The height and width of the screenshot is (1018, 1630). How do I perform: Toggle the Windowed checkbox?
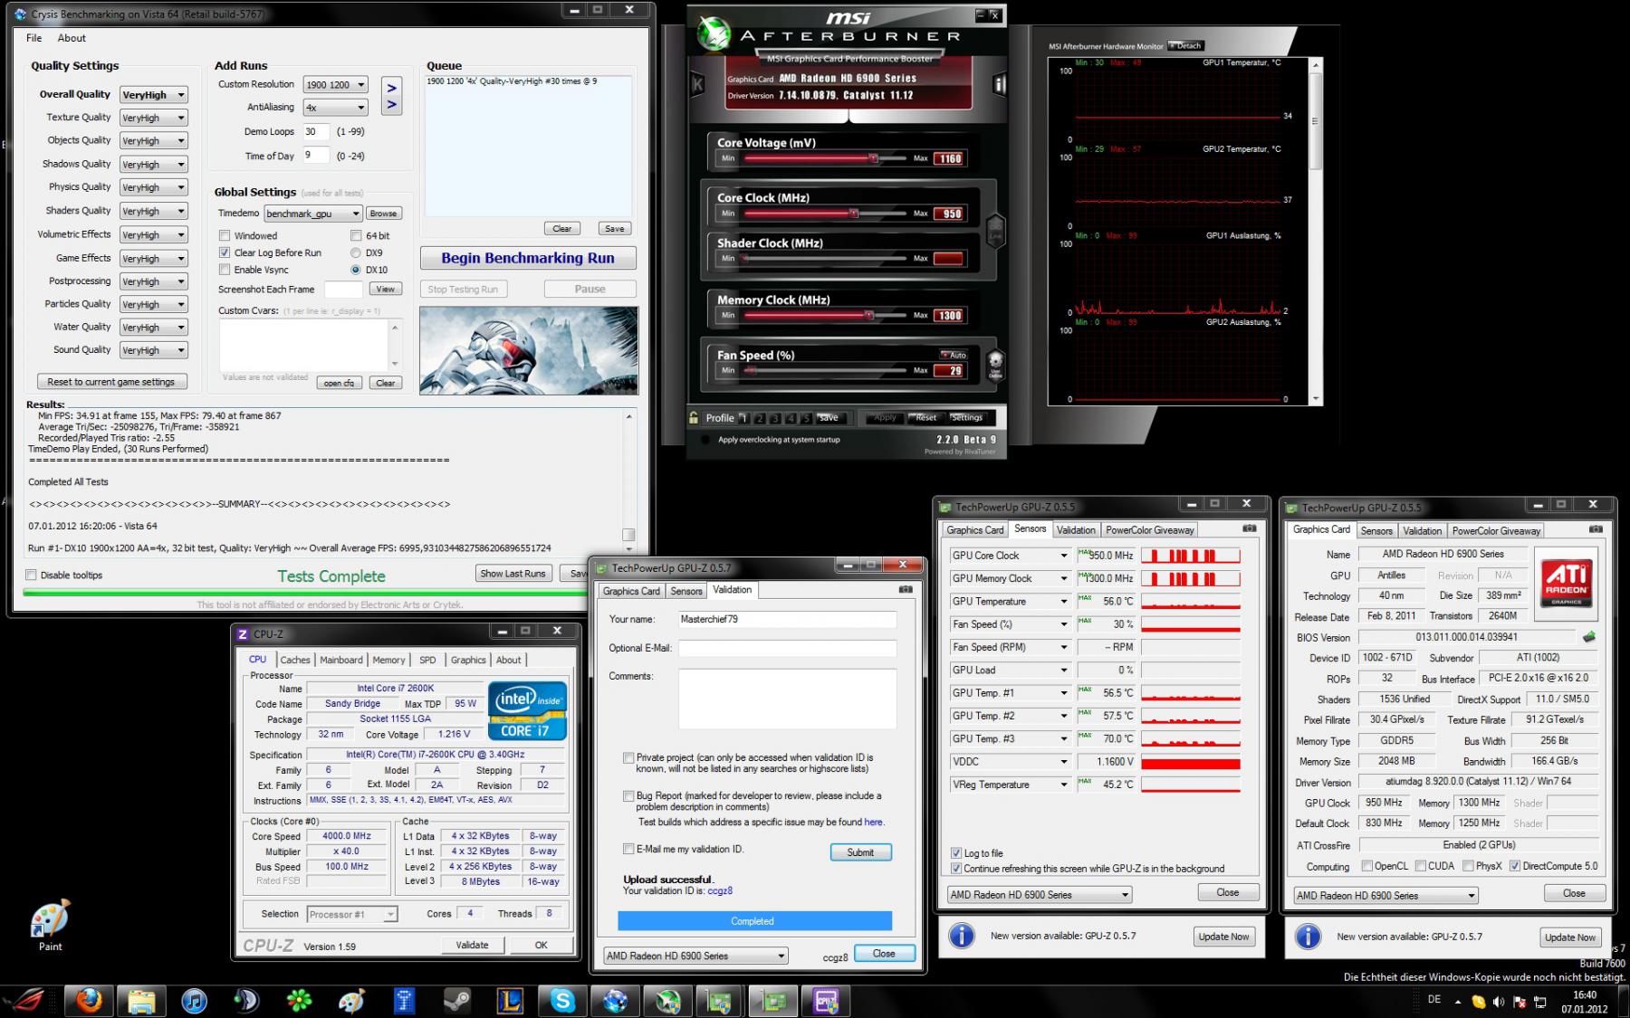[x=225, y=235]
